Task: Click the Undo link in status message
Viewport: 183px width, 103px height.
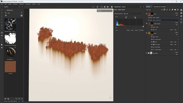Action: coord(19,101)
